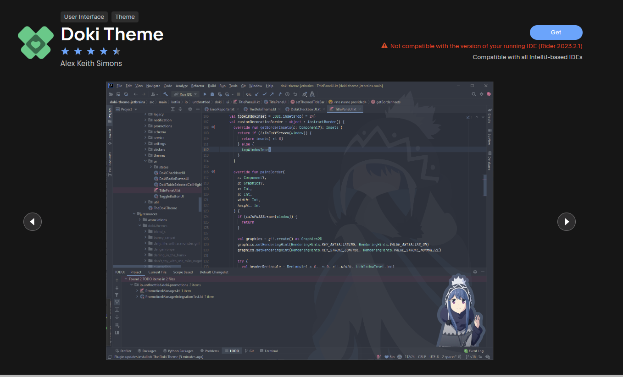Click the blue Get button

click(x=556, y=33)
